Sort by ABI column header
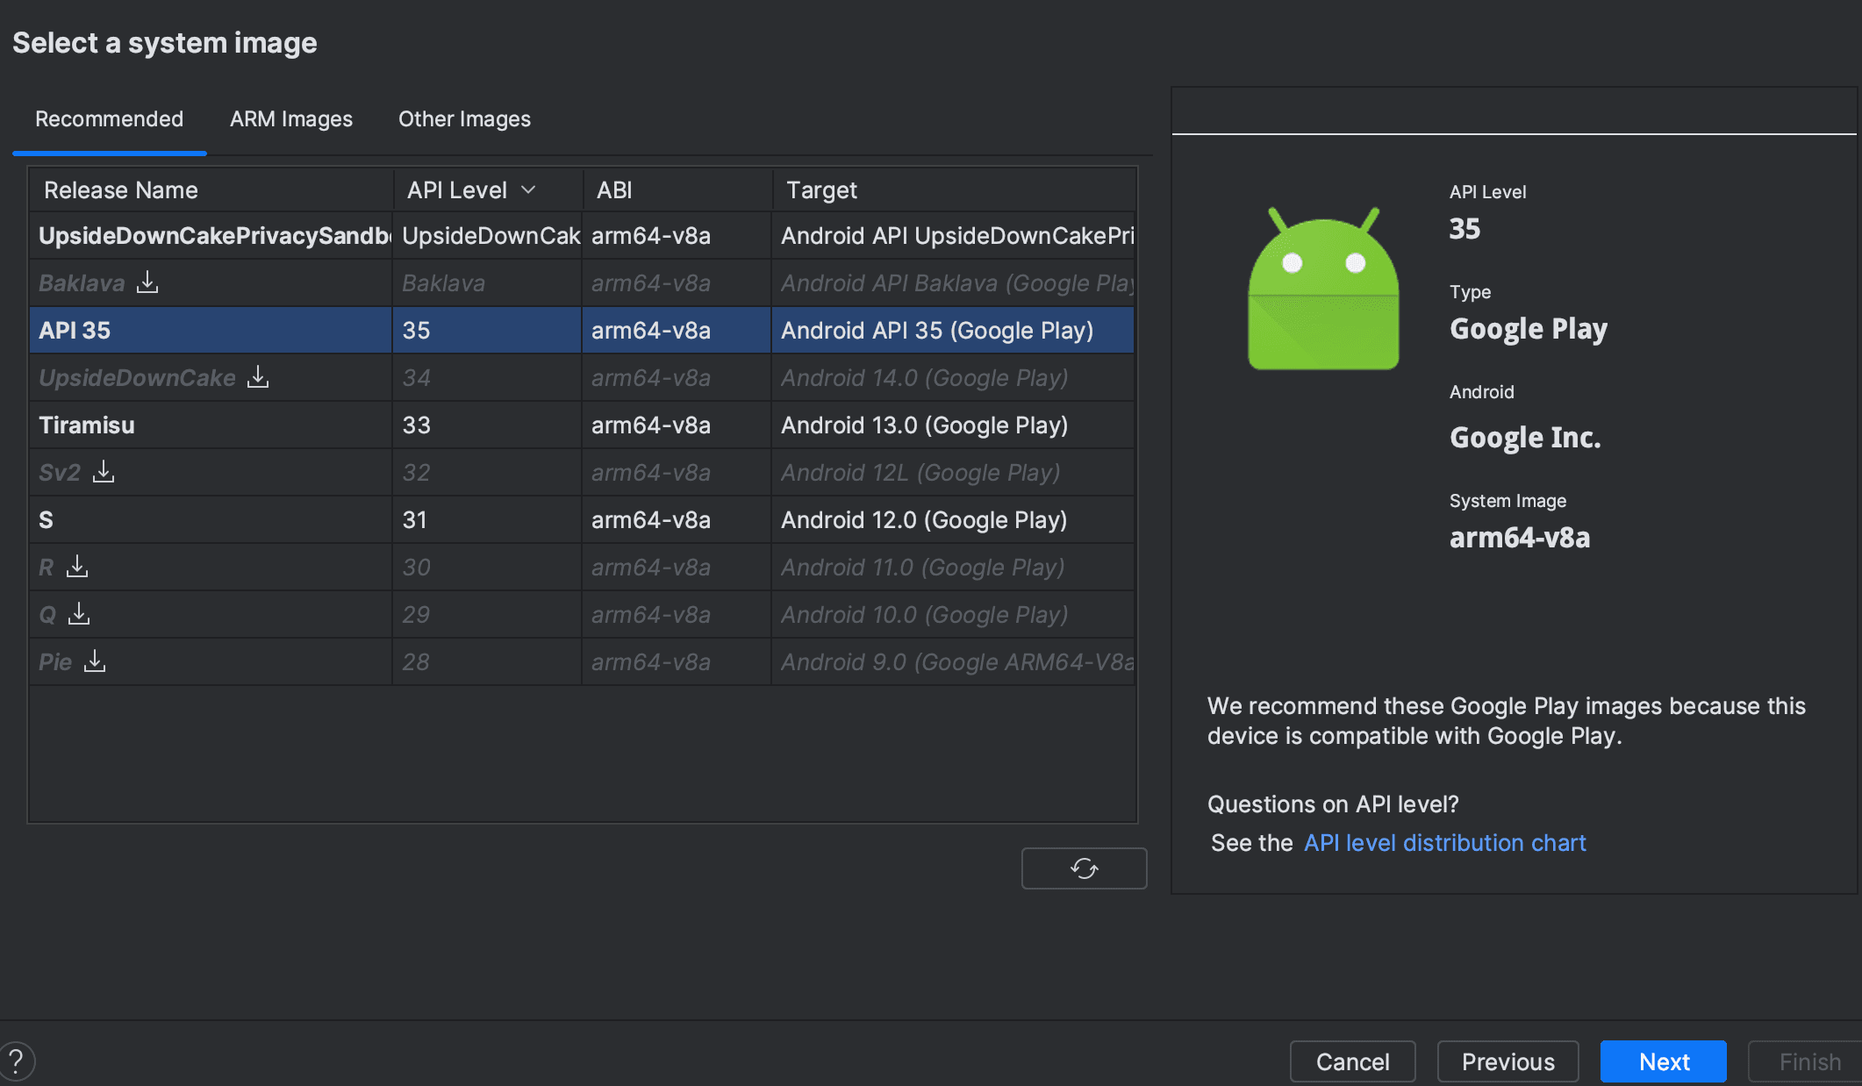This screenshot has width=1862, height=1086. 677,189
